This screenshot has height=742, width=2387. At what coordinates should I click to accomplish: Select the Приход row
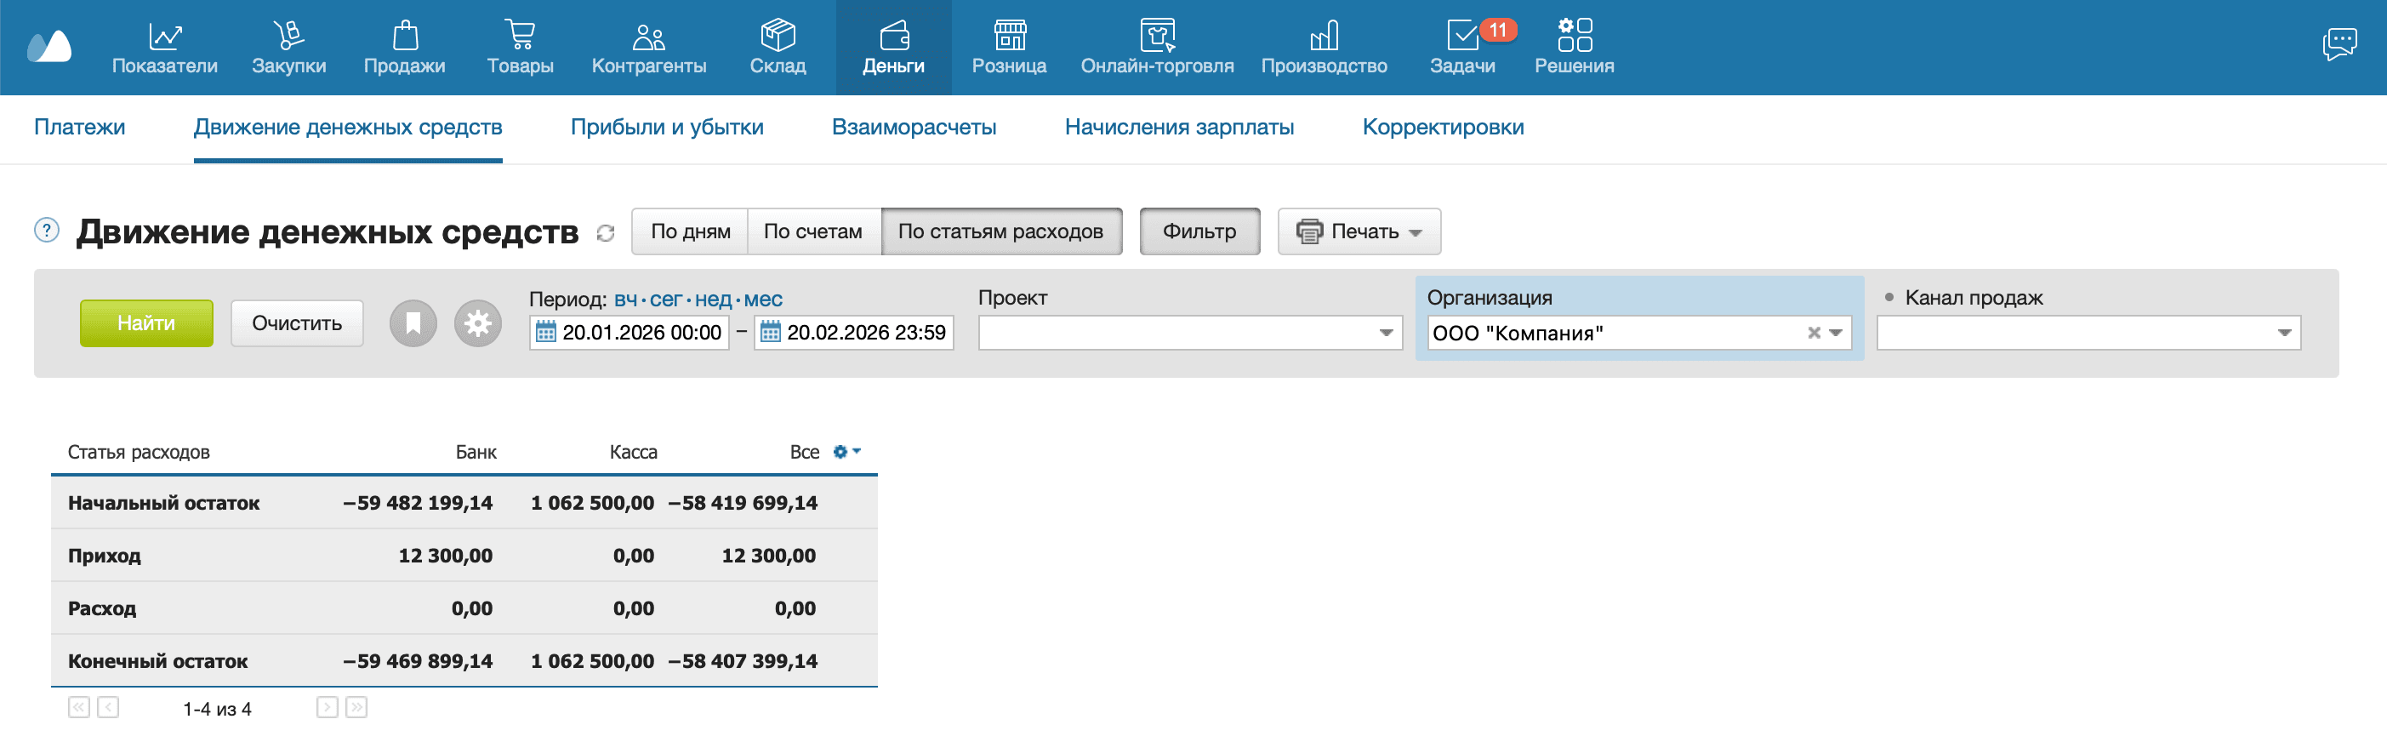[464, 556]
